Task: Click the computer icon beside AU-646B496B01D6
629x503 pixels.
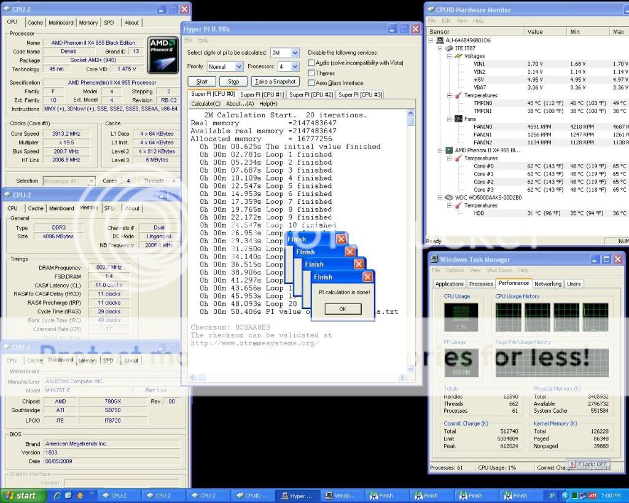Action: coord(440,40)
